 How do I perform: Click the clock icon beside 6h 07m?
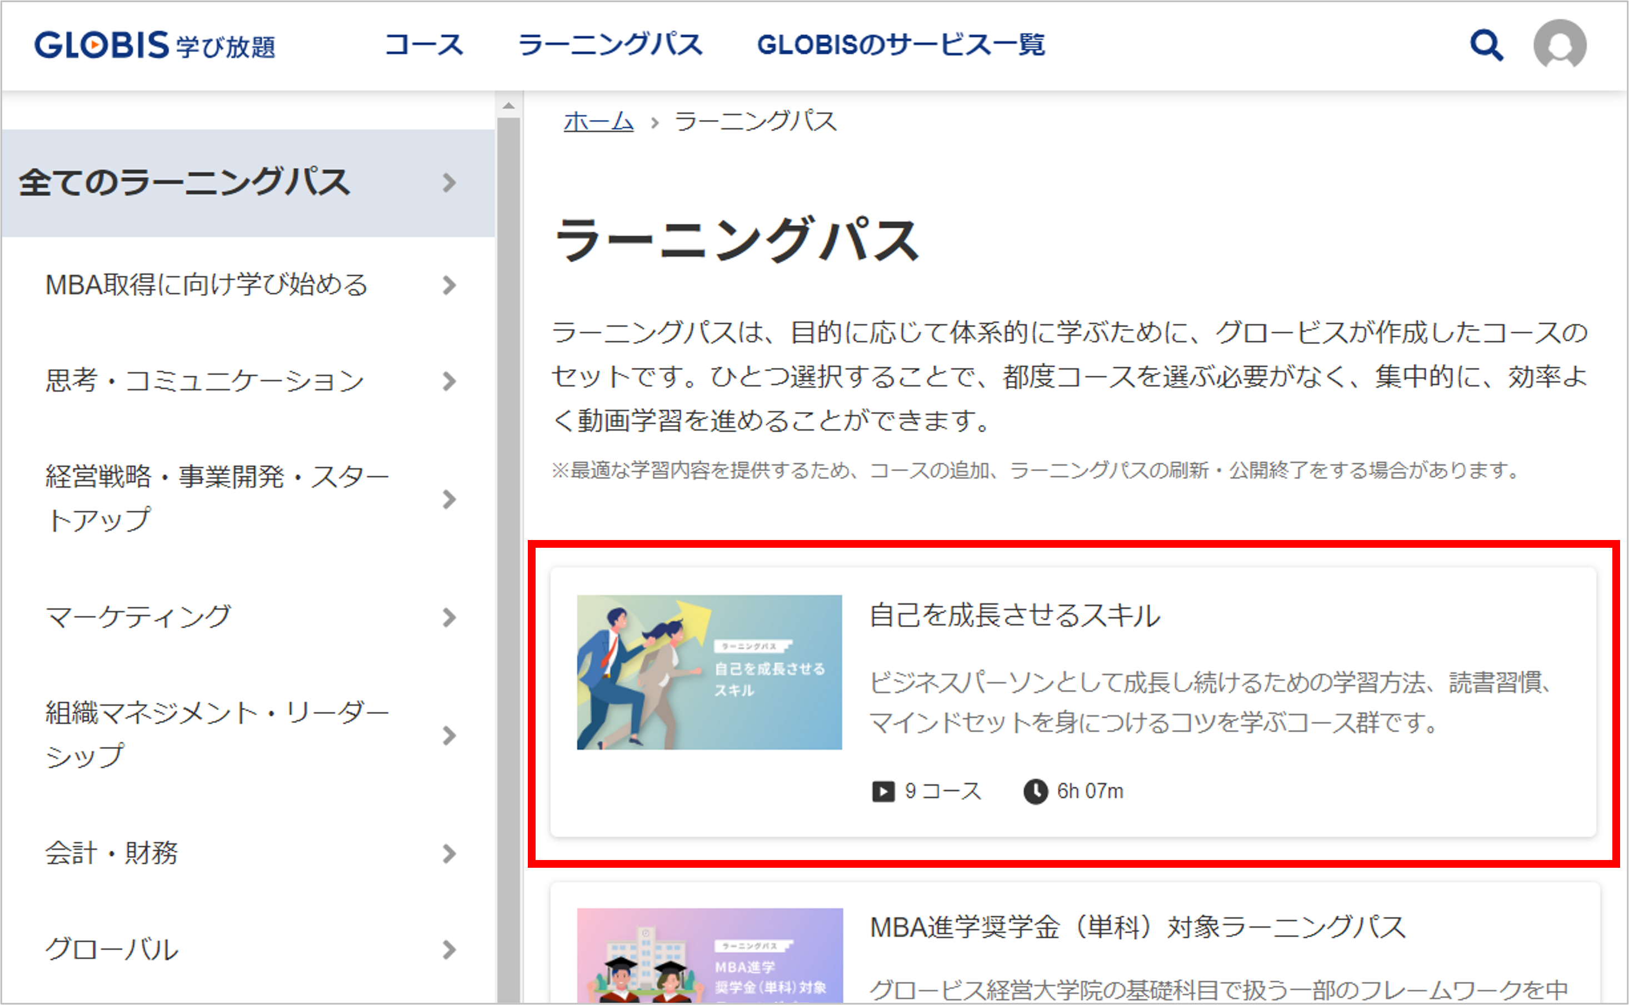pos(1035,792)
